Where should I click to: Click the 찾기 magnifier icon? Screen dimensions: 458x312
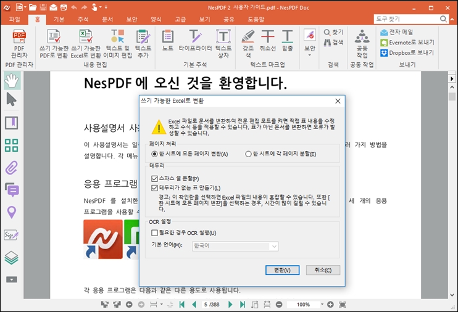pyautogui.click(x=327, y=32)
